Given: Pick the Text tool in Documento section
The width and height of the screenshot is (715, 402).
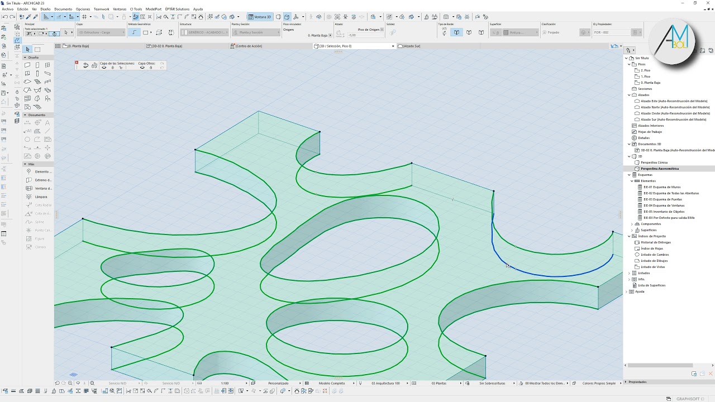Looking at the screenshot, I should (47, 123).
